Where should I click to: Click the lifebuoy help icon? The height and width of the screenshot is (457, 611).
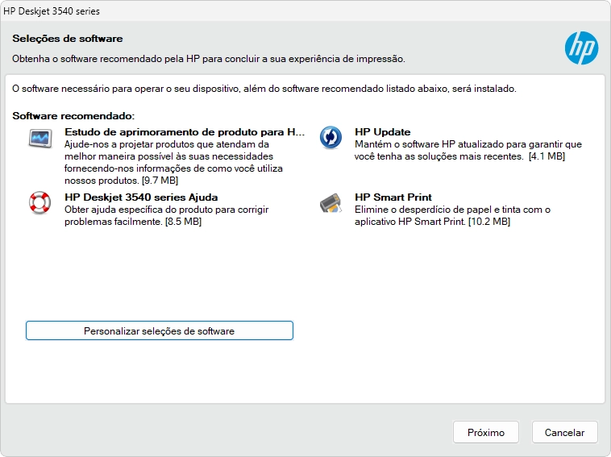click(x=39, y=202)
